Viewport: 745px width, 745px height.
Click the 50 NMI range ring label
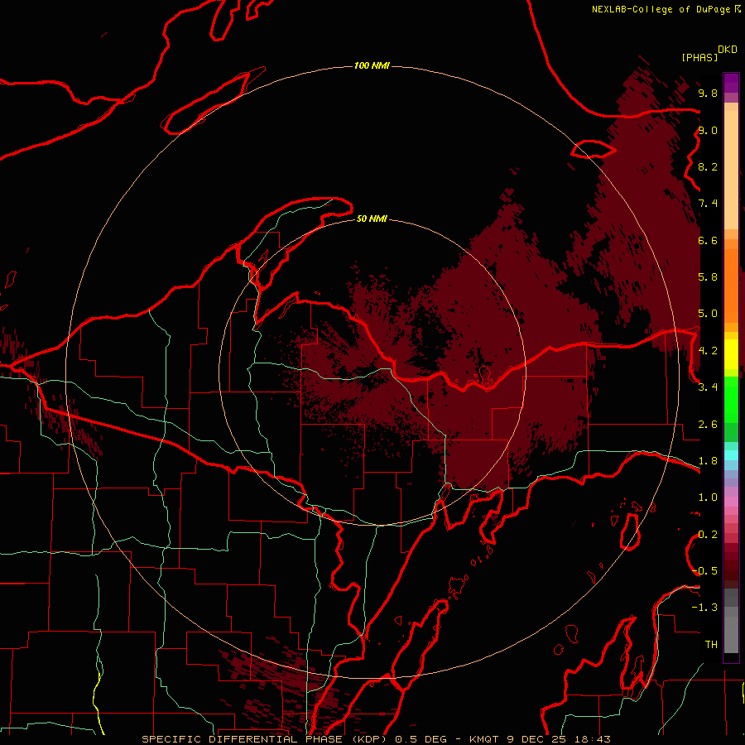click(372, 219)
